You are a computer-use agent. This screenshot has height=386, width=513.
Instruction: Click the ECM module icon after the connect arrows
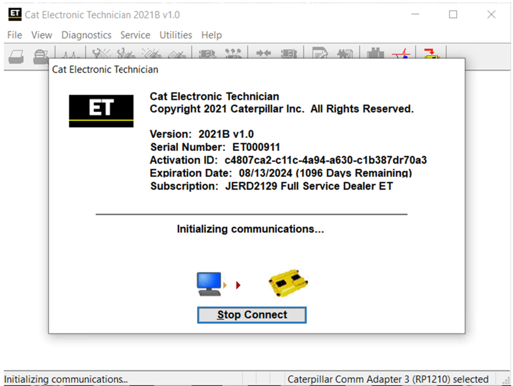coord(289,54)
